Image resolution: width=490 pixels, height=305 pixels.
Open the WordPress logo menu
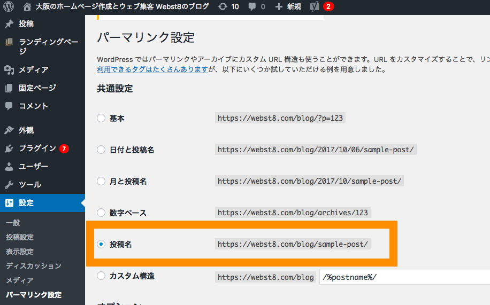click(x=9, y=6)
